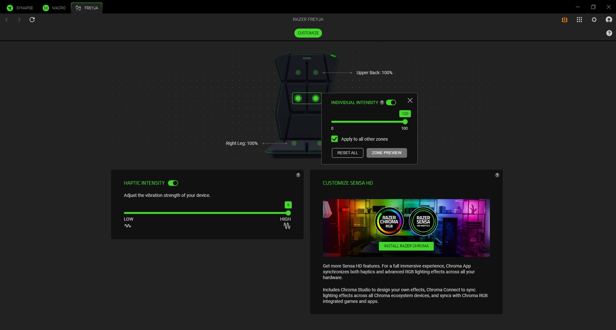The width and height of the screenshot is (616, 330).
Task: Click Install Razer Chroma button
Action: point(406,246)
